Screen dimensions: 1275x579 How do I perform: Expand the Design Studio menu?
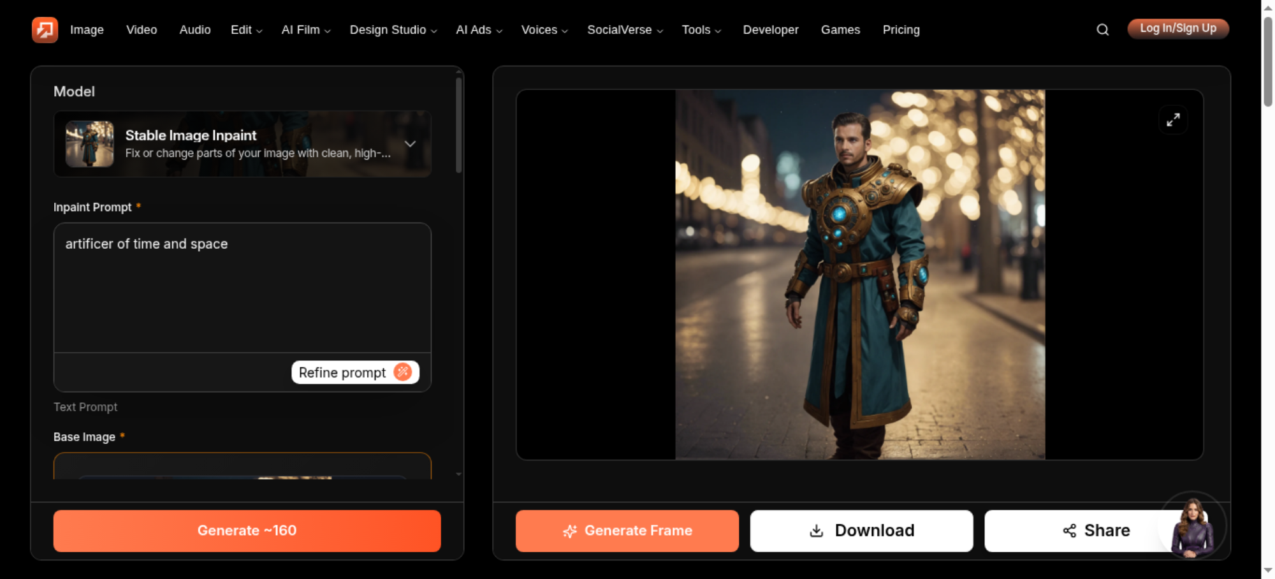[x=393, y=30]
